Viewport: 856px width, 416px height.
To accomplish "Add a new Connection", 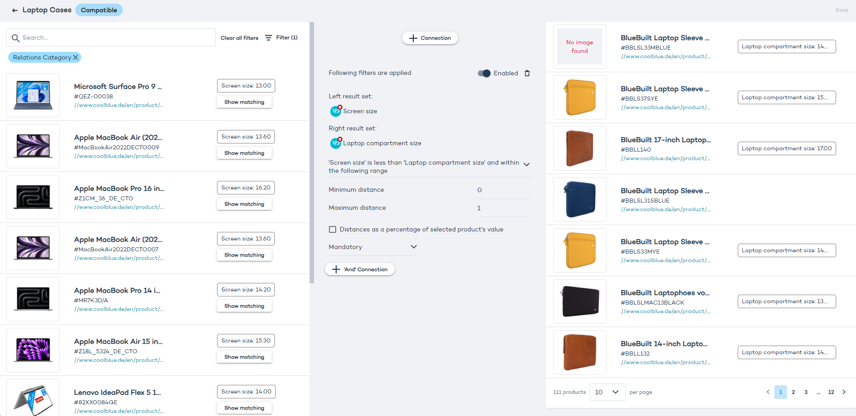I will pyautogui.click(x=430, y=38).
